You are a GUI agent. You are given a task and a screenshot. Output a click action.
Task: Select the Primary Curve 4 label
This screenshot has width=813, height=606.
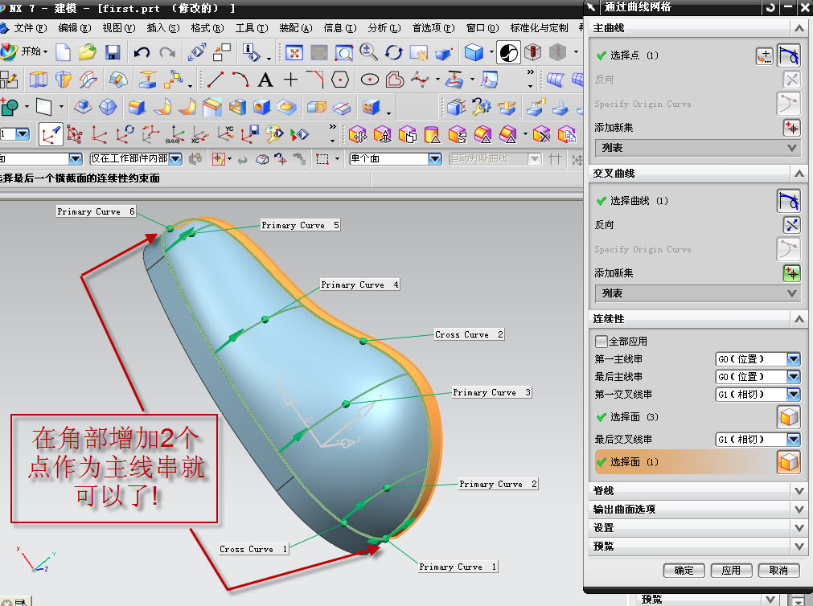(359, 285)
